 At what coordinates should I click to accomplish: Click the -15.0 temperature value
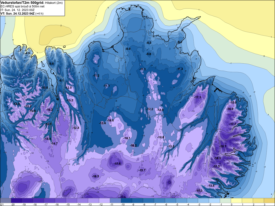(x=233, y=102)
